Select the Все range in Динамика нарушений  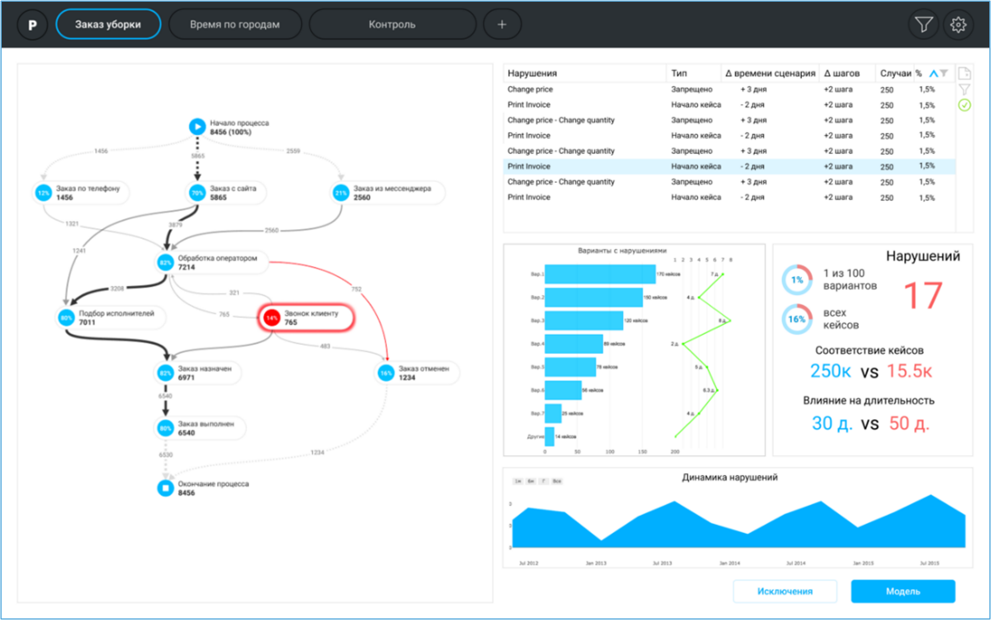(557, 481)
